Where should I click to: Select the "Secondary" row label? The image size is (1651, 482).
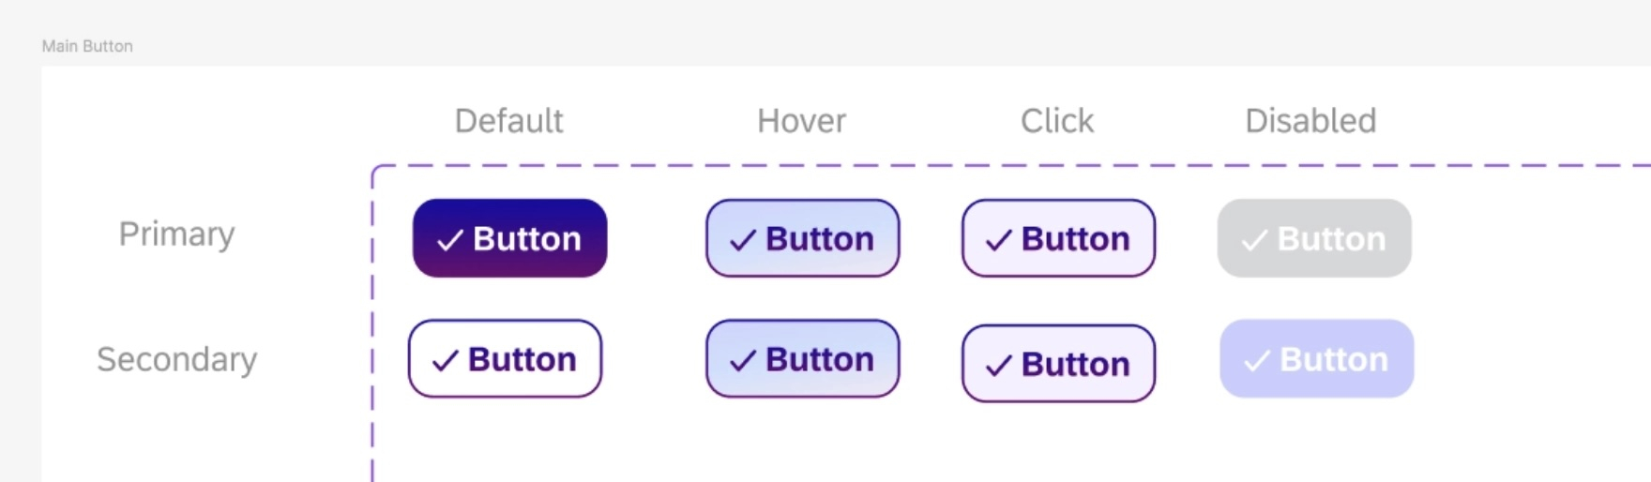tap(176, 359)
